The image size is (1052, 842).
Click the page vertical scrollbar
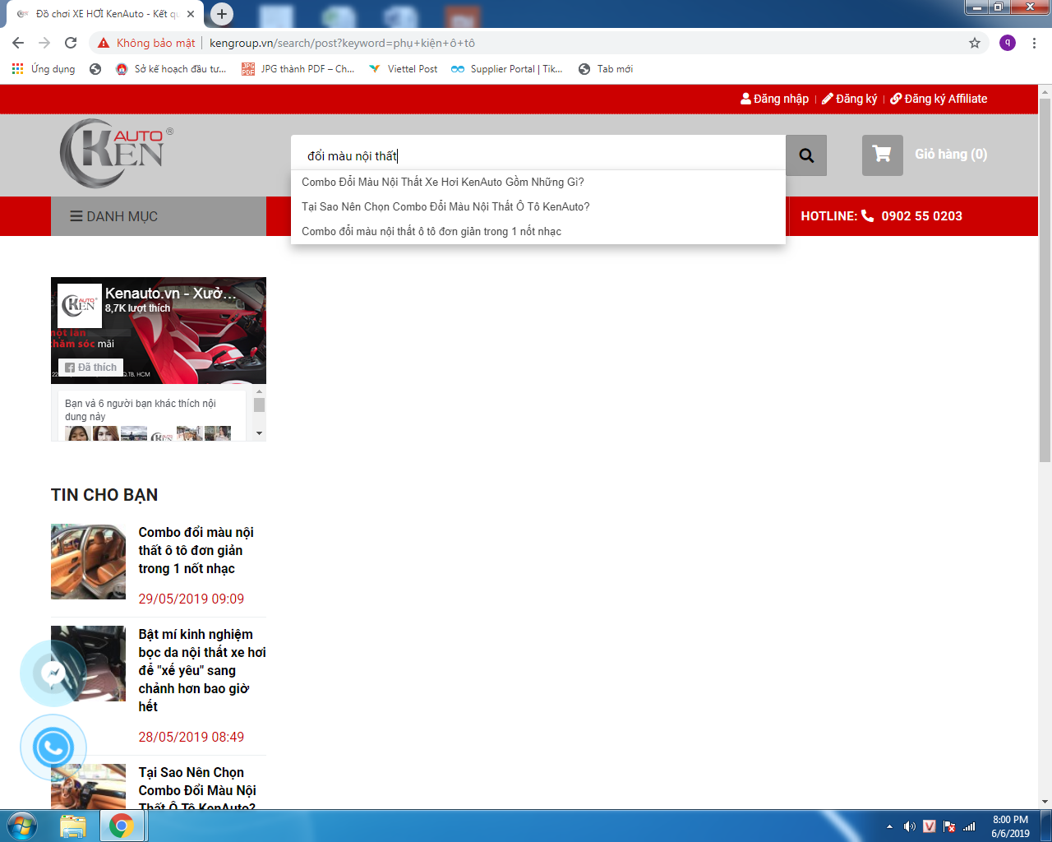pyautogui.click(x=1045, y=280)
